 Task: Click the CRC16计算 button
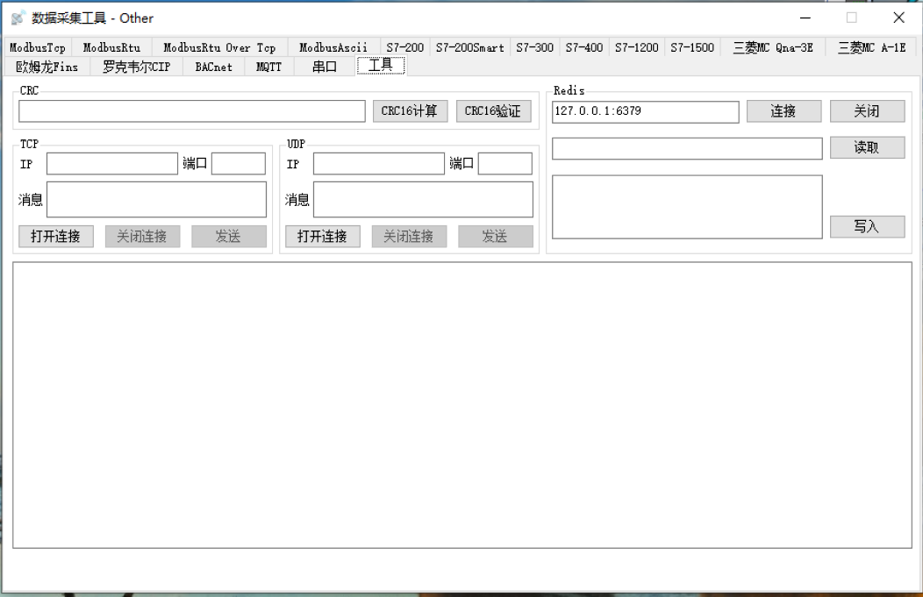click(410, 111)
